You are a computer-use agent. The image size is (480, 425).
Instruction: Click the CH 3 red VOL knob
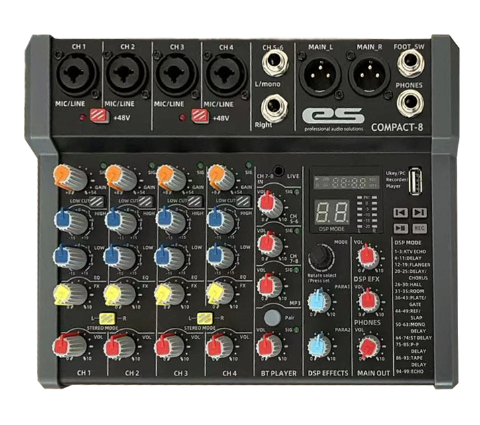(x=170, y=346)
